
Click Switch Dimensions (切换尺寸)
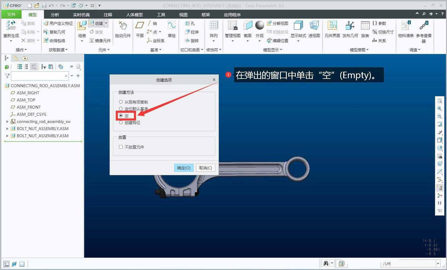point(383,32)
